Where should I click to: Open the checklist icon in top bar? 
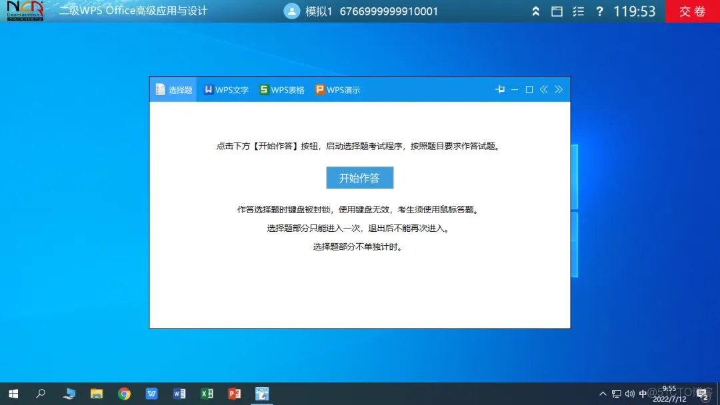pos(578,11)
